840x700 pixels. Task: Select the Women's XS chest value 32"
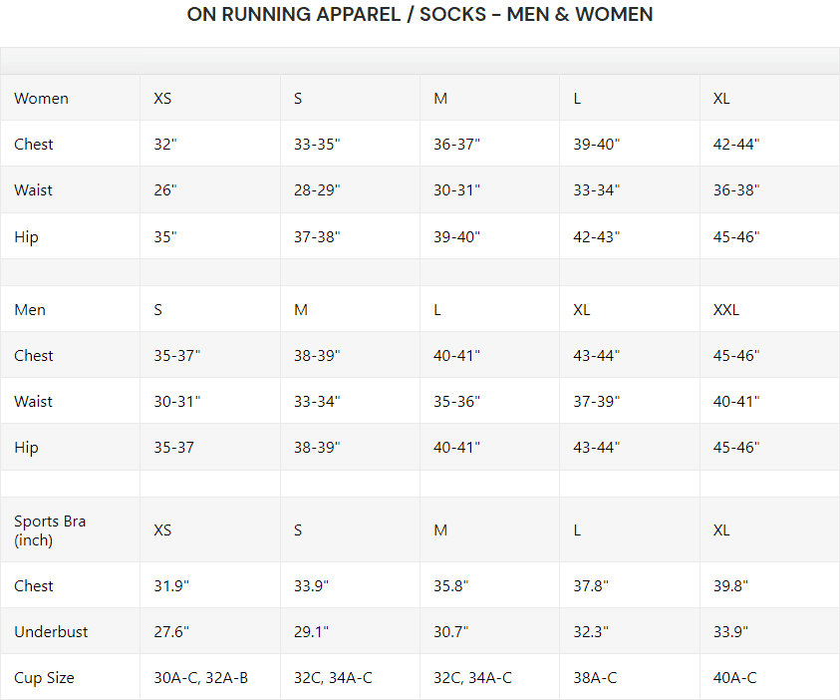click(x=165, y=145)
